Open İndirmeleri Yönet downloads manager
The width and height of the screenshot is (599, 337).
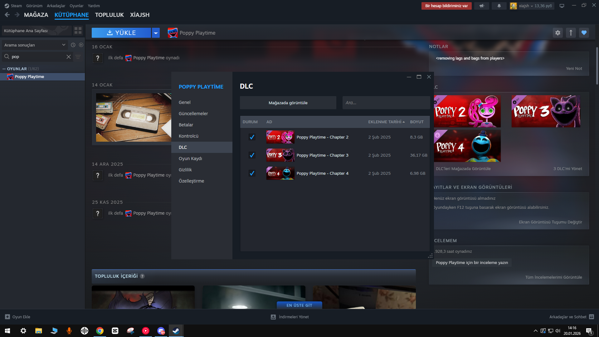click(x=290, y=317)
